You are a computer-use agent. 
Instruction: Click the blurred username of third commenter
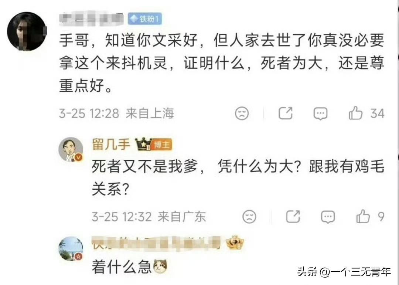[x=156, y=243]
